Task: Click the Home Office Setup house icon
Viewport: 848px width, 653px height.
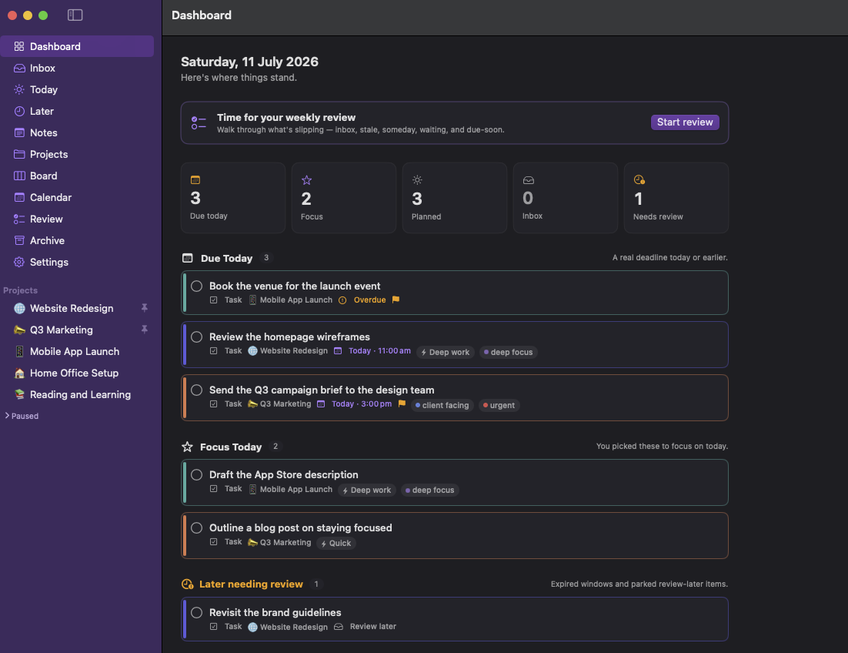Action: point(19,373)
